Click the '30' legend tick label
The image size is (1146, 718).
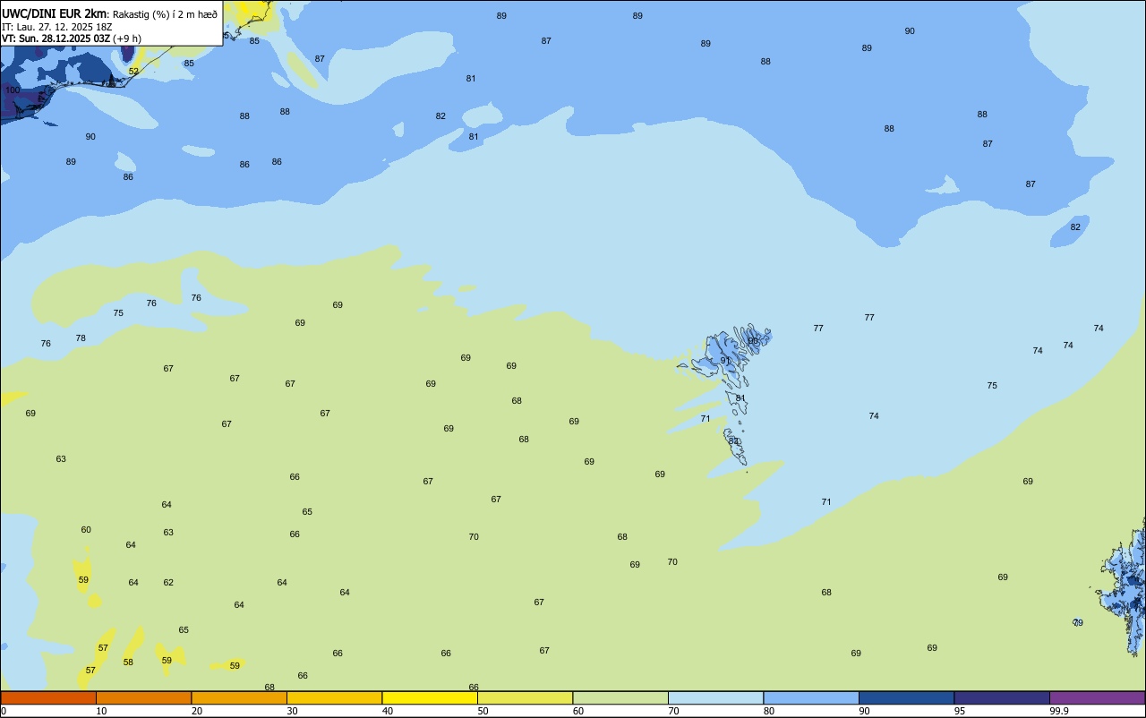[292, 711]
